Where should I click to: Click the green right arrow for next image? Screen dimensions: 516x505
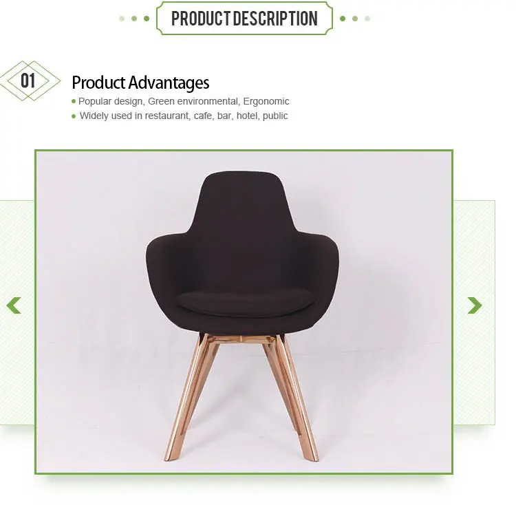click(475, 305)
